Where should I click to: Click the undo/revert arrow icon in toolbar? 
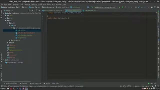coord(148,7)
